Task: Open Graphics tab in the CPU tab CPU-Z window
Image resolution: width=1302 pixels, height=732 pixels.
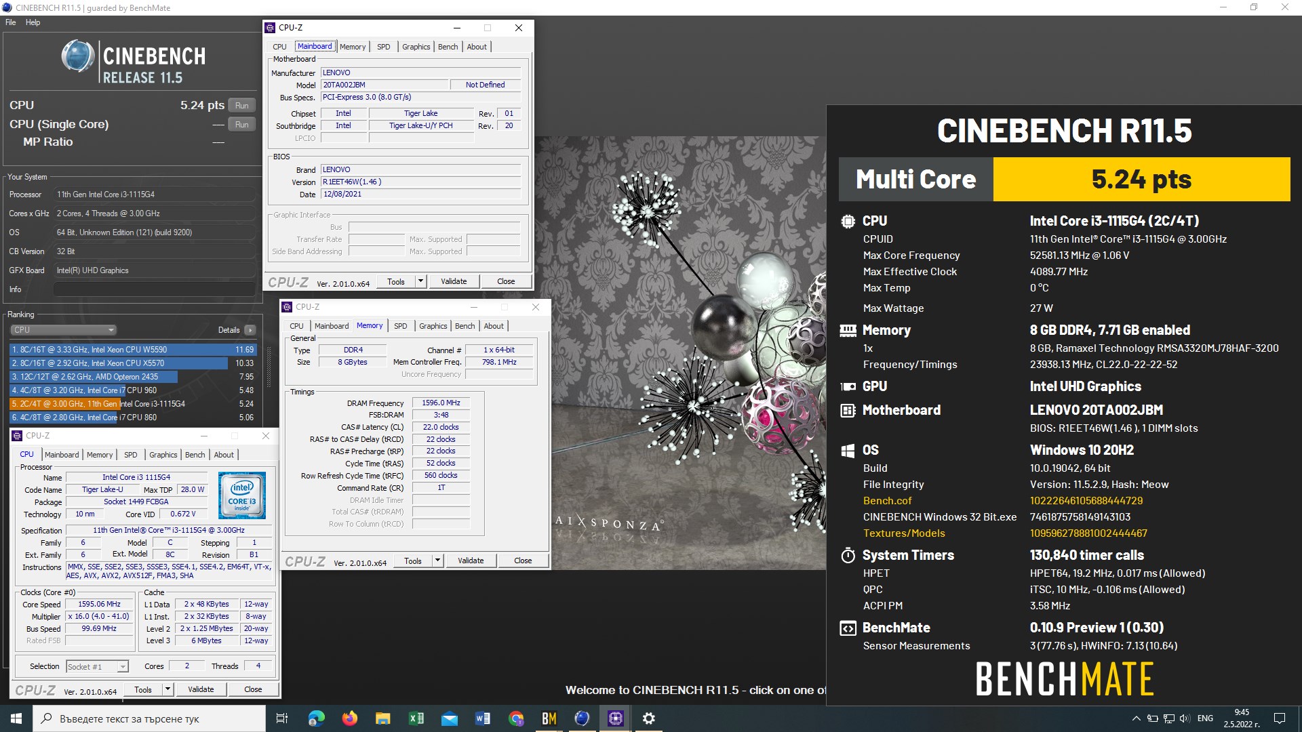Action: click(163, 455)
